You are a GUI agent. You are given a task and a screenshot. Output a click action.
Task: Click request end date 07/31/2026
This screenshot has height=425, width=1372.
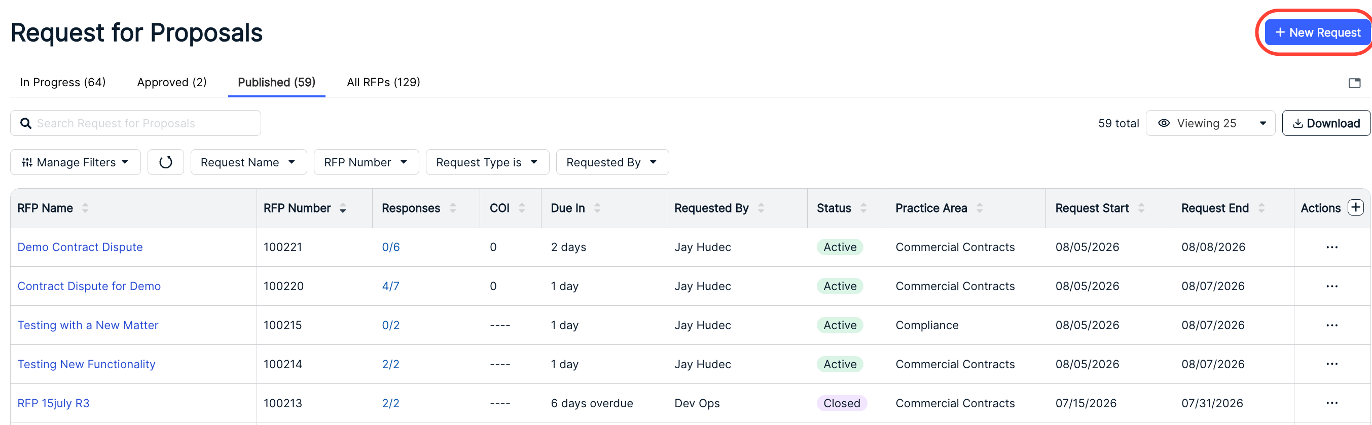[1212, 403]
